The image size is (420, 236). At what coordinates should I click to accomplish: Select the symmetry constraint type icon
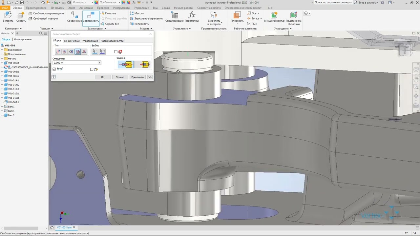(84, 51)
